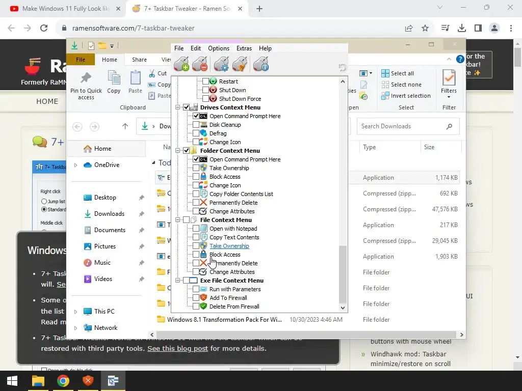522x391 pixels.
Task: Expand Network in navigation pane
Action: 75,328
